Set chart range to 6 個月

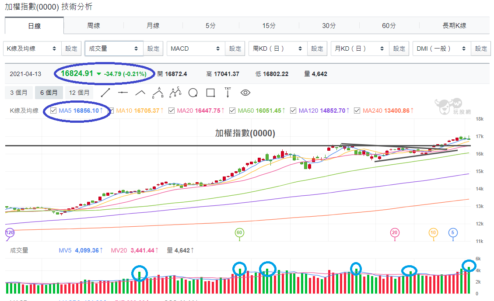tap(49, 93)
